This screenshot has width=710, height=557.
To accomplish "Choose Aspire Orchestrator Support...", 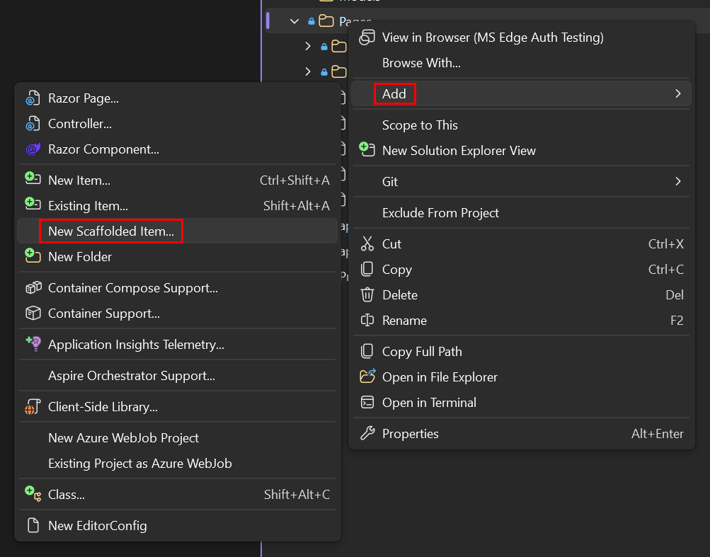I will [x=177, y=375].
